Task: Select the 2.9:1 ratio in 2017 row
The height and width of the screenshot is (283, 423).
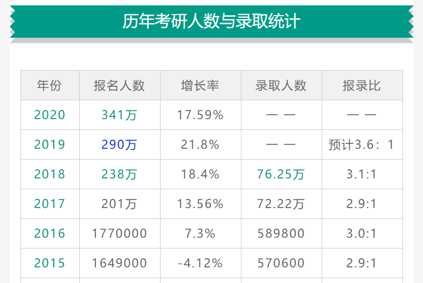Action: coord(362,204)
